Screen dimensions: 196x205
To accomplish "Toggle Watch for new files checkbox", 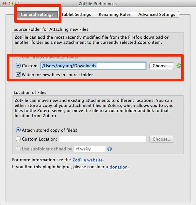I will pos(18,75).
